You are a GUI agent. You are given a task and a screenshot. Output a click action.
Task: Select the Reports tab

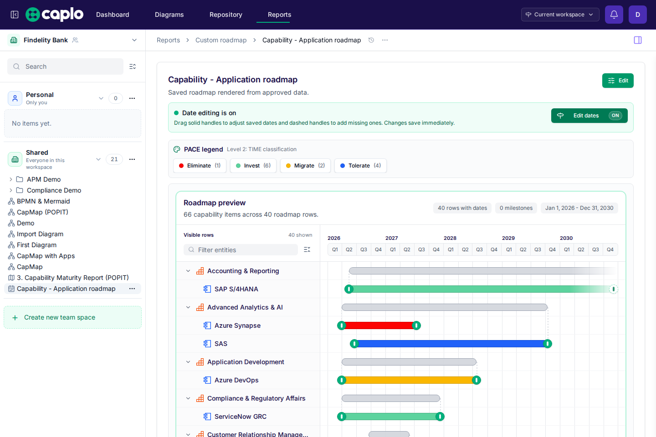(x=279, y=15)
